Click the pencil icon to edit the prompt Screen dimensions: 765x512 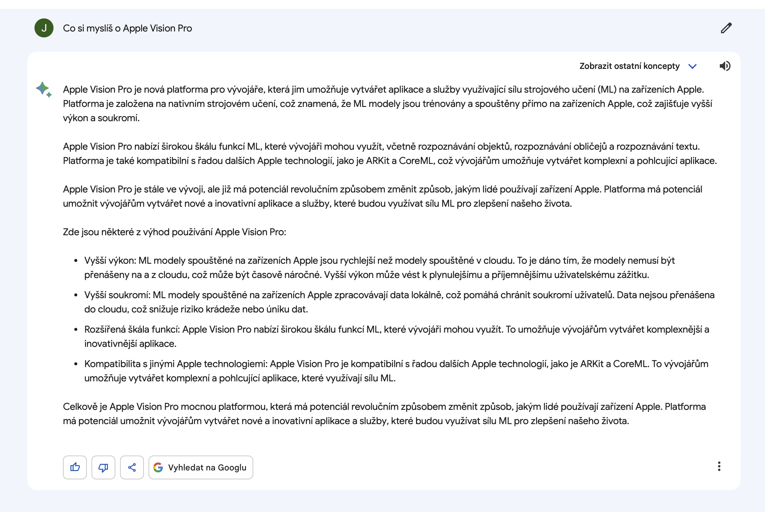(726, 28)
